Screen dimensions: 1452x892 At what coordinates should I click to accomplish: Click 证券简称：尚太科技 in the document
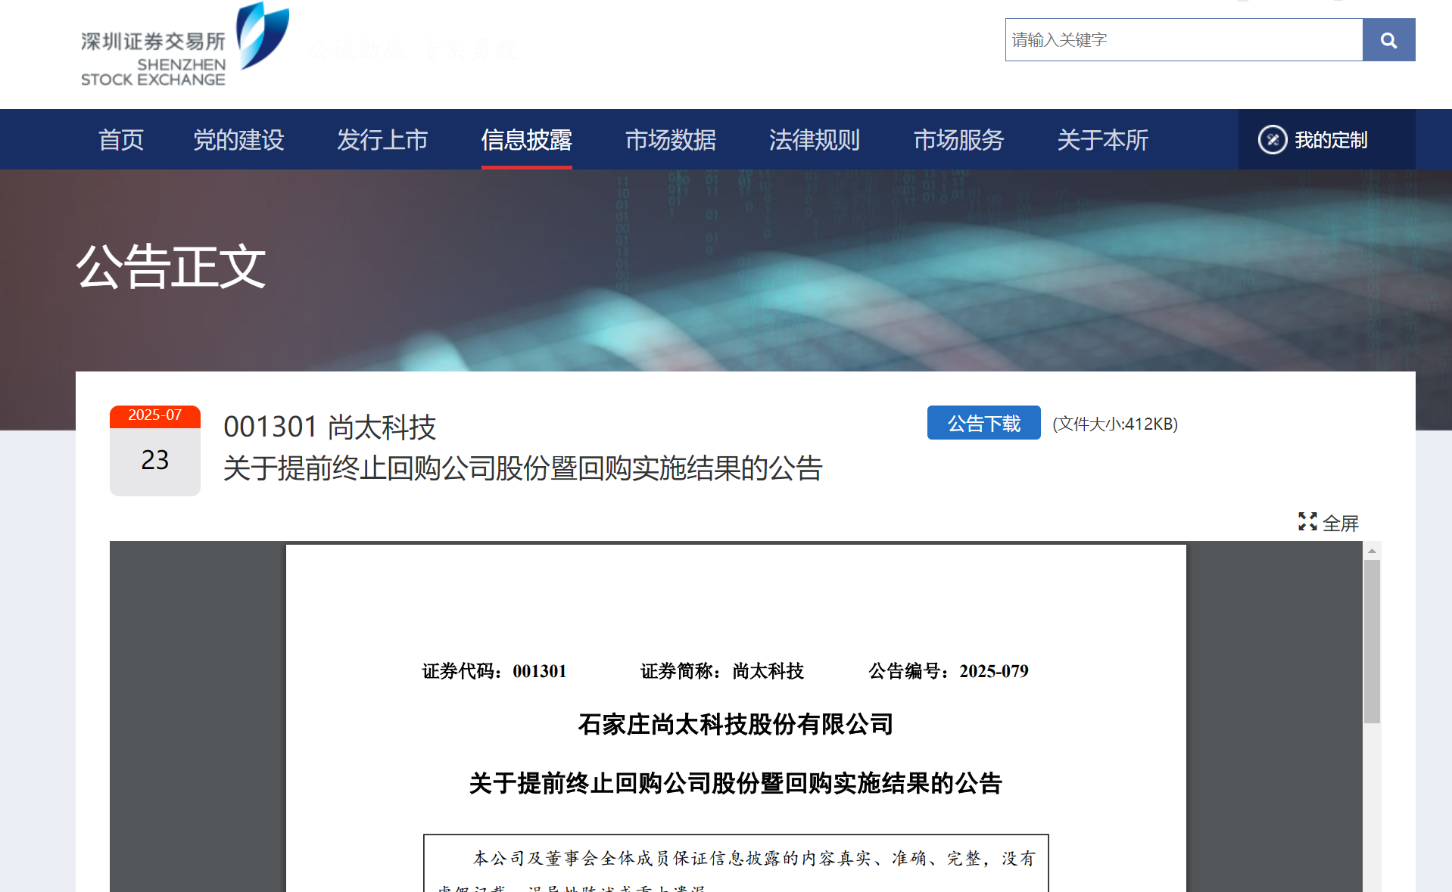(x=722, y=671)
